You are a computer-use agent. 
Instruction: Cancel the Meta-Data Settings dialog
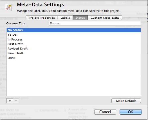tap(105, 112)
